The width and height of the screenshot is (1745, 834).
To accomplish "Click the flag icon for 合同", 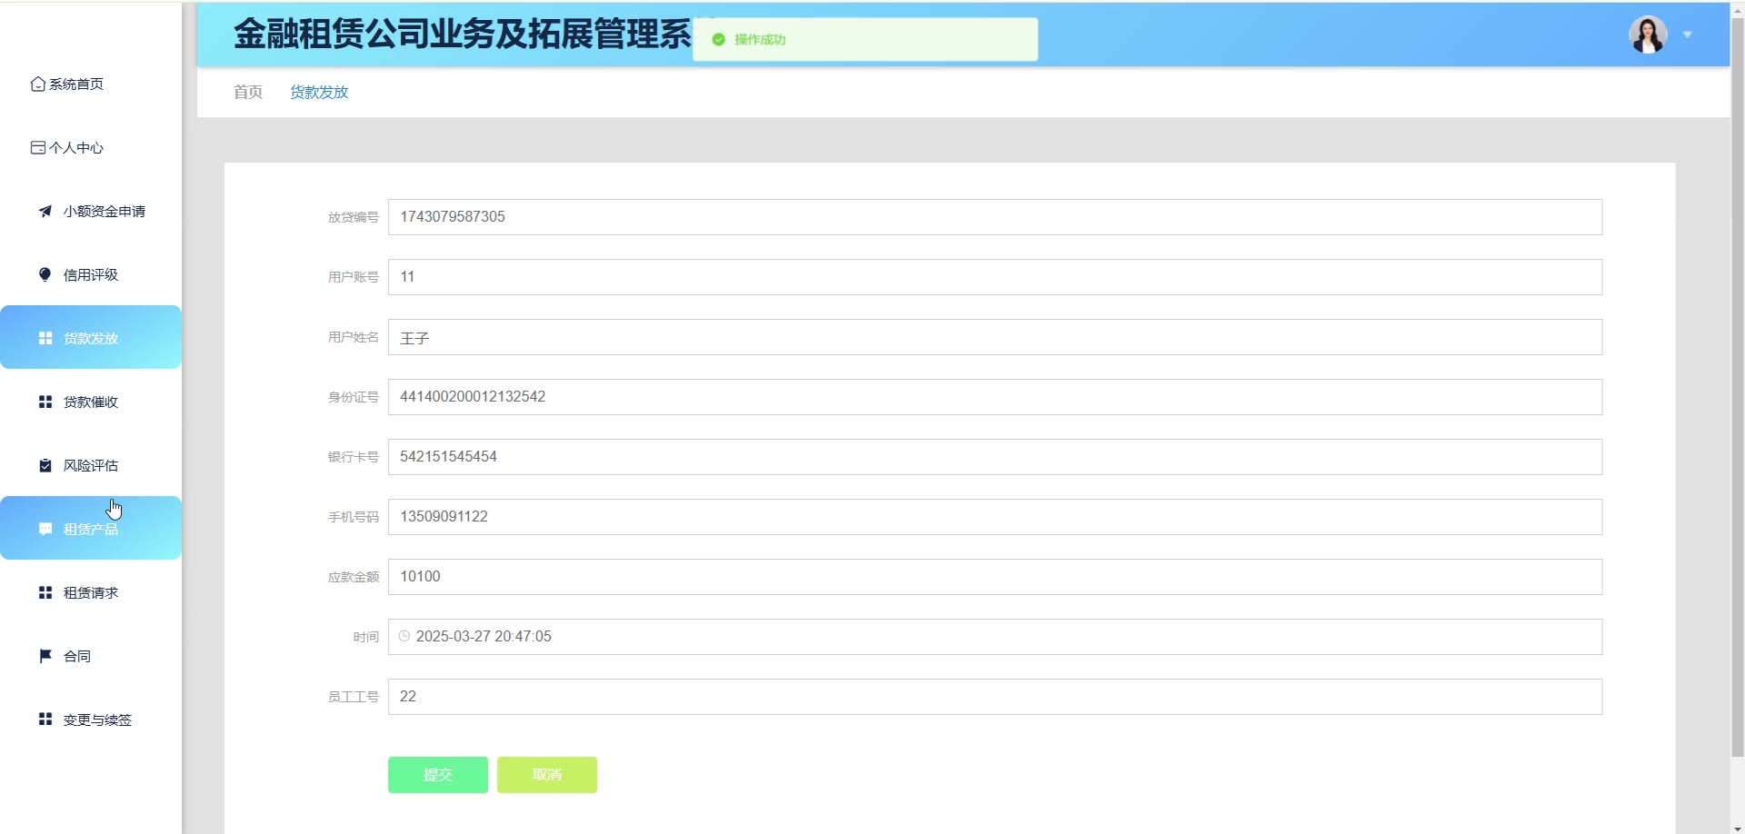I will (45, 657).
